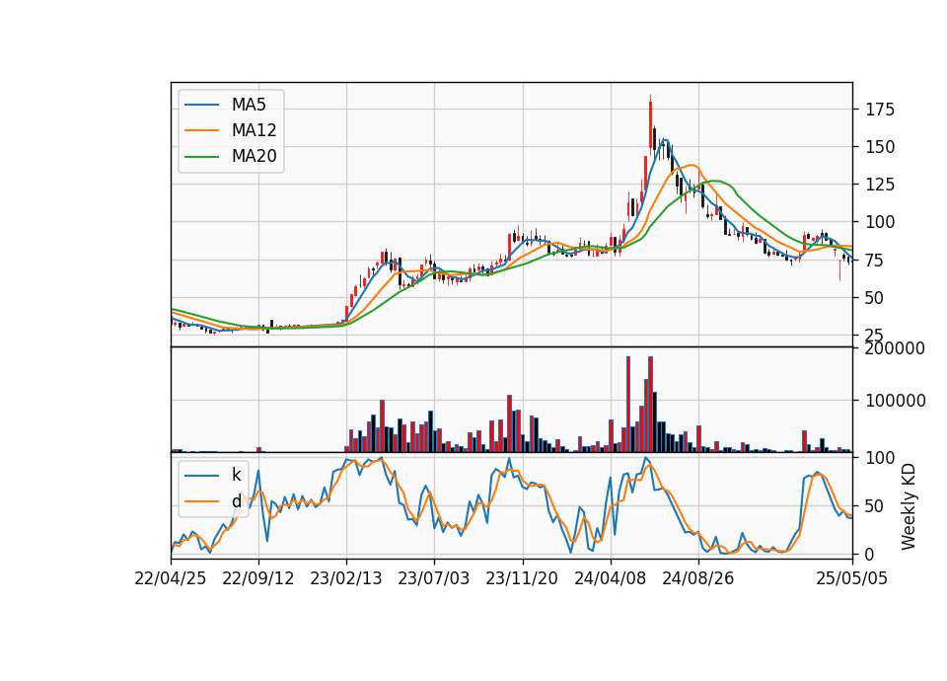Click the d legend label in KD panel

click(x=236, y=501)
